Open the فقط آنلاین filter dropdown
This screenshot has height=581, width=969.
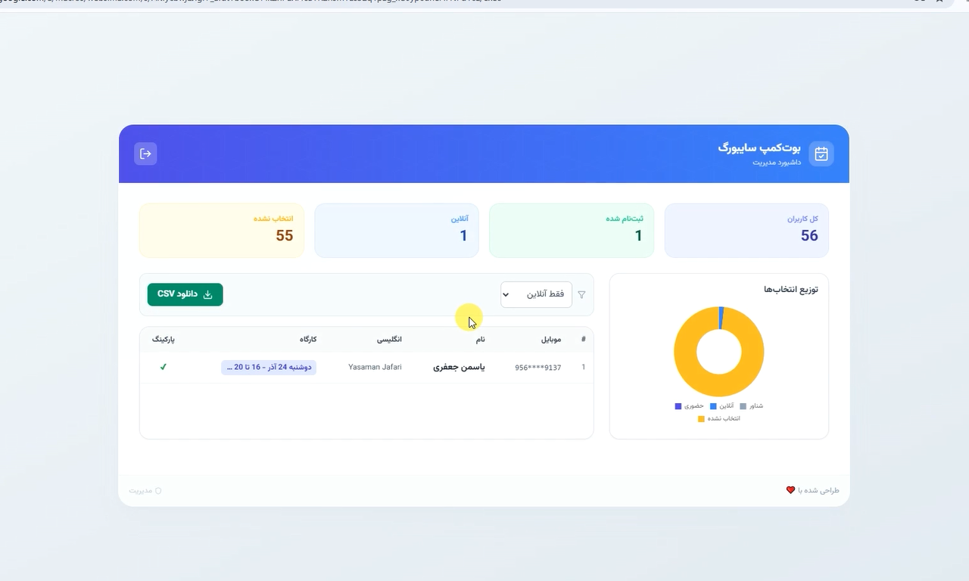(x=536, y=294)
